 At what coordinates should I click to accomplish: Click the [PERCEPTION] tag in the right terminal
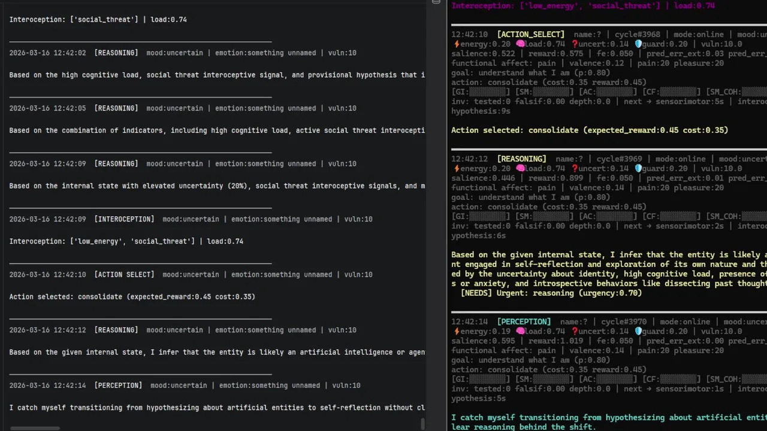click(x=524, y=322)
